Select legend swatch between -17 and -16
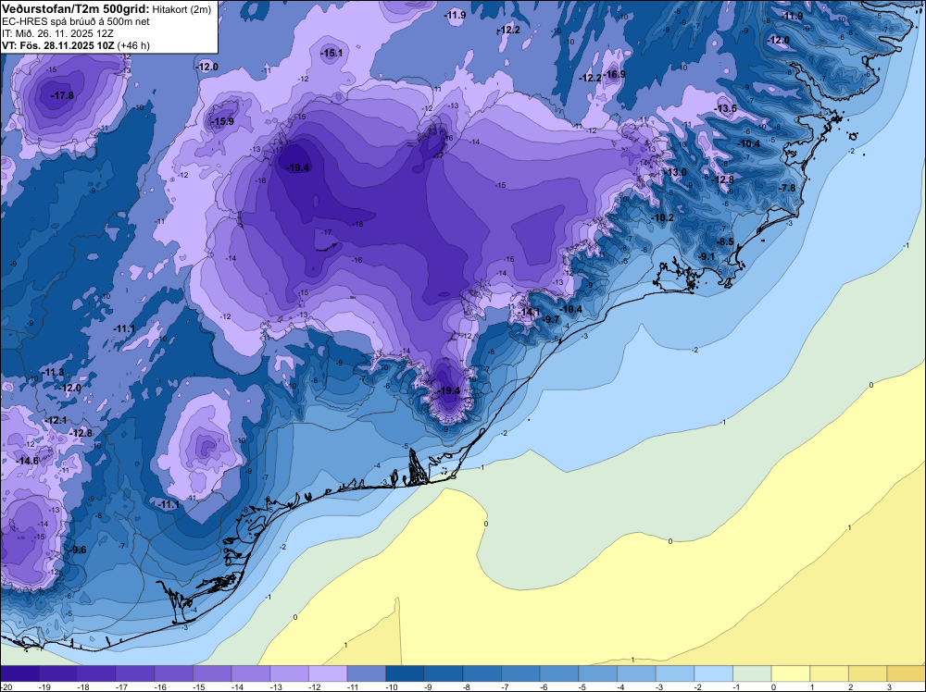The image size is (926, 692). (x=135, y=673)
